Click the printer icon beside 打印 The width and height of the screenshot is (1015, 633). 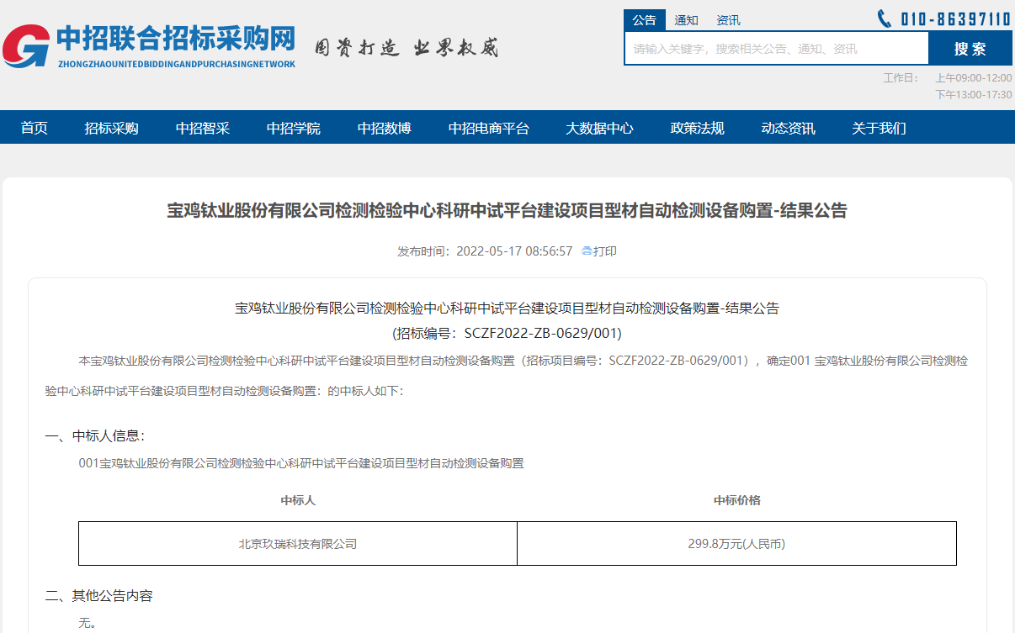(x=587, y=251)
